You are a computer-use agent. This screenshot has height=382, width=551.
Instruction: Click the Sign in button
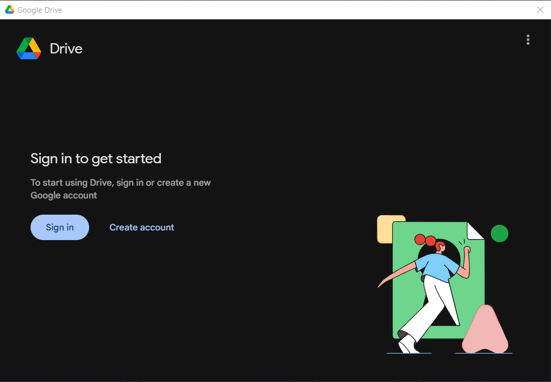tap(60, 227)
